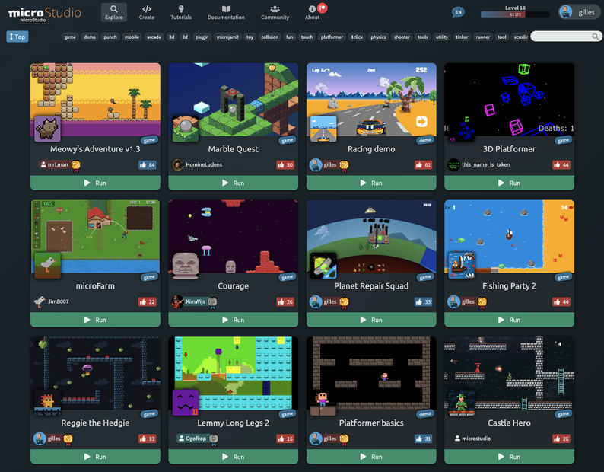
Task: Open Fishing Party 2 preview thumbnail
Action: pyautogui.click(x=509, y=237)
